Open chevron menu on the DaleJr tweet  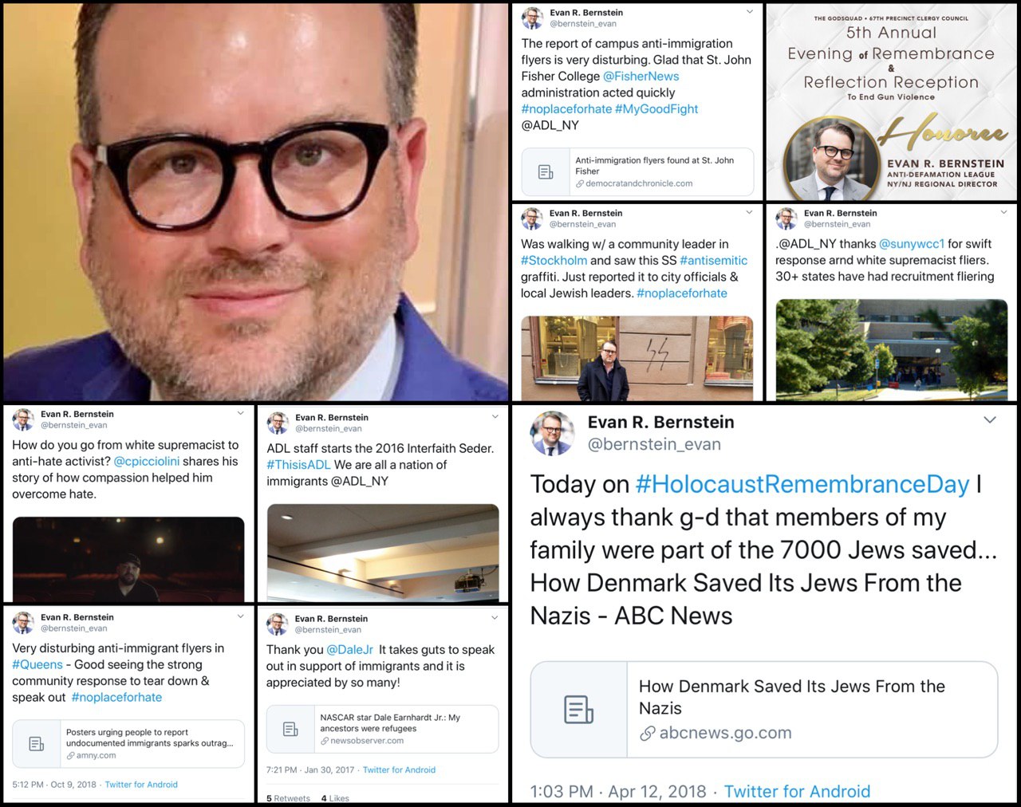coord(495,617)
